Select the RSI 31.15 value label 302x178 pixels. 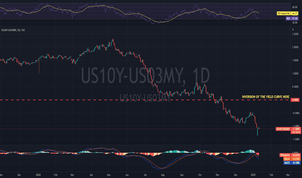click(x=292, y=18)
